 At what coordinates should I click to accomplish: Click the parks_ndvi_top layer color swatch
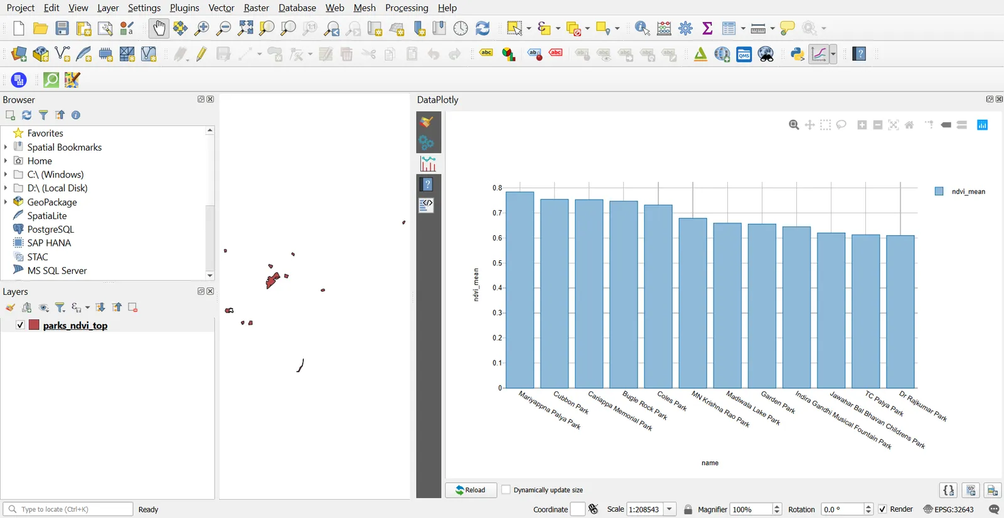point(34,325)
